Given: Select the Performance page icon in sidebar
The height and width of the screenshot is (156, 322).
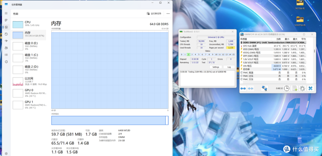Looking at the screenshot, I should pos(6,27).
